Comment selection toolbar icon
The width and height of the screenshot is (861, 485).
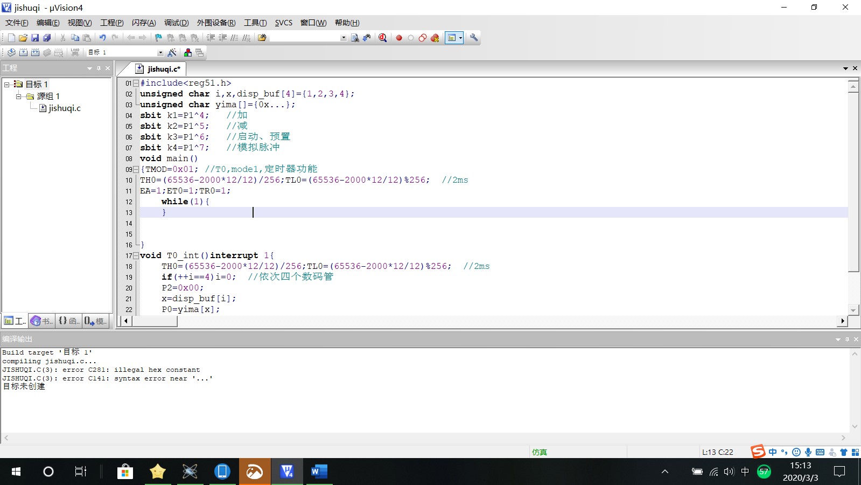[234, 38]
